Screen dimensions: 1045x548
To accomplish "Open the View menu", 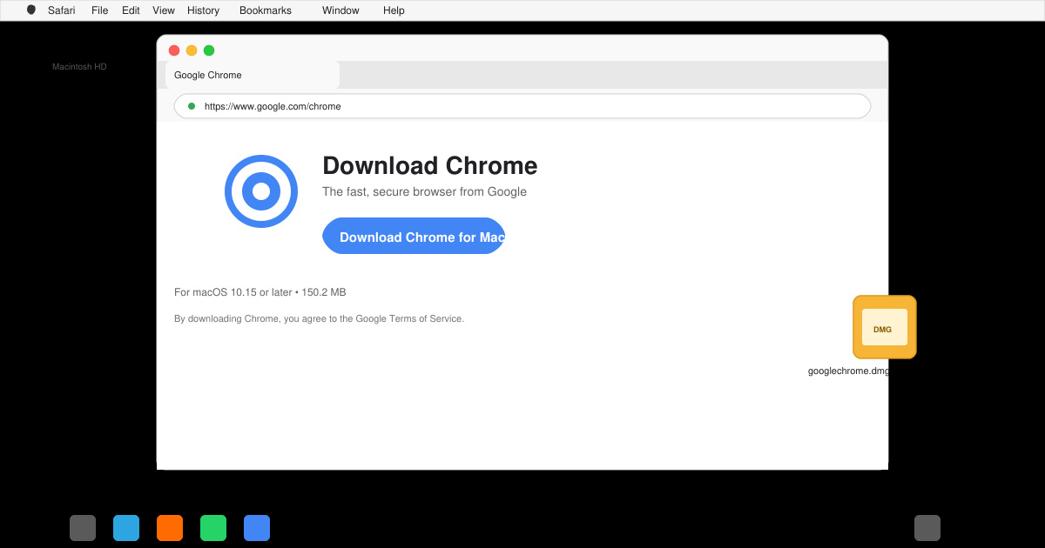I will click(164, 10).
